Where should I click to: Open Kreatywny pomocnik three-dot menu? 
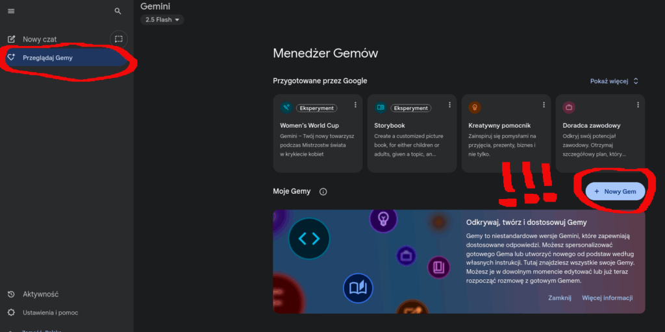tap(544, 105)
